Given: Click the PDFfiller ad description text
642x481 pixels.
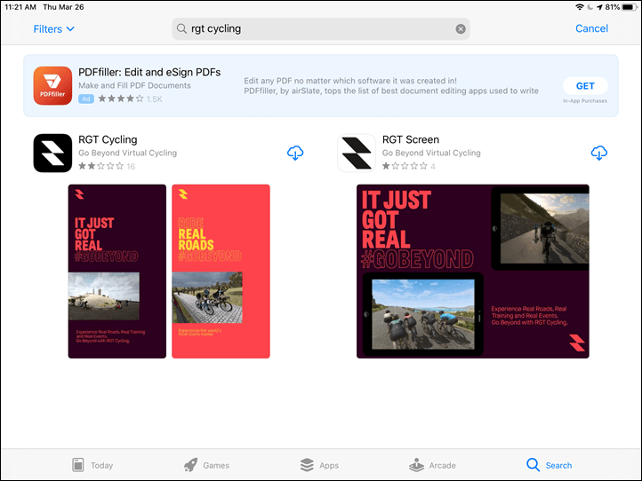Looking at the screenshot, I should [391, 86].
